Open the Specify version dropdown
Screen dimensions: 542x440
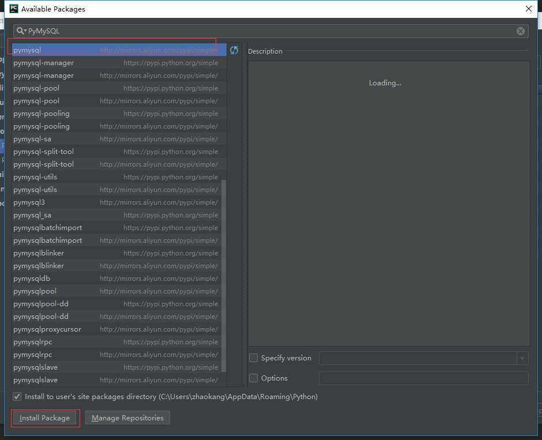coord(522,358)
